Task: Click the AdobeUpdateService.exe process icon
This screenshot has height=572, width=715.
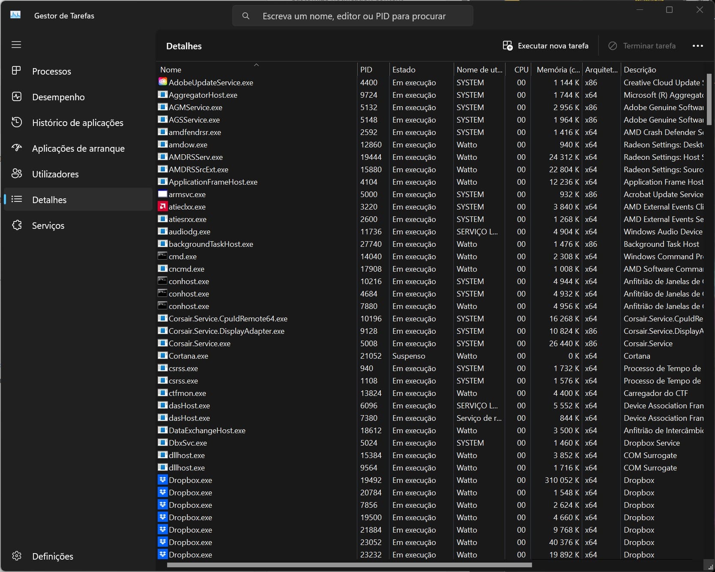Action: pyautogui.click(x=163, y=82)
